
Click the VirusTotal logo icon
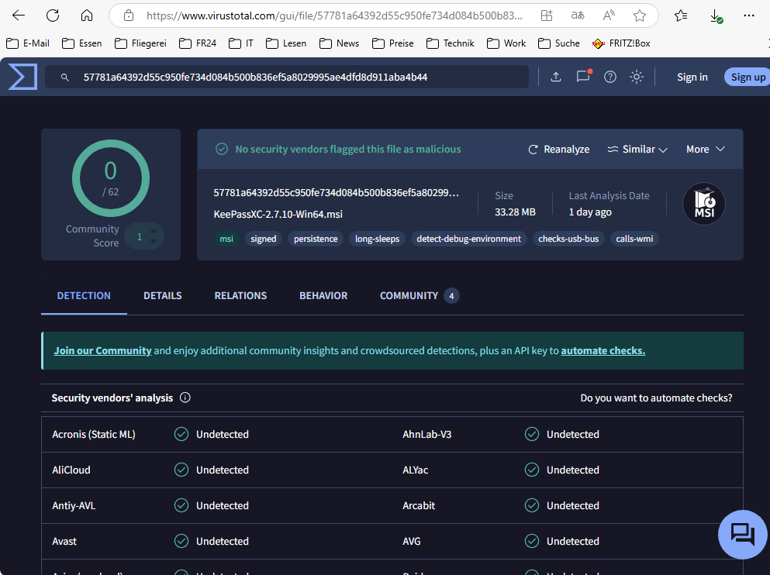(22, 77)
